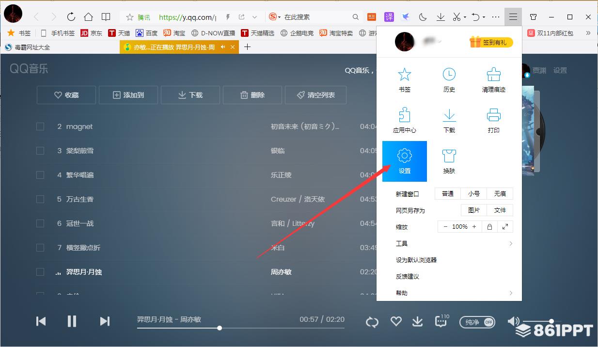Open new 普通 window
The image size is (598, 347).
[448, 194]
